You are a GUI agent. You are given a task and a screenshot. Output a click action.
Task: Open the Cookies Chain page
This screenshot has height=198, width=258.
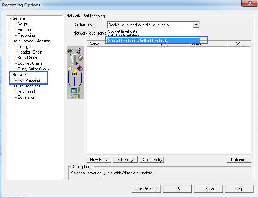[30, 63]
